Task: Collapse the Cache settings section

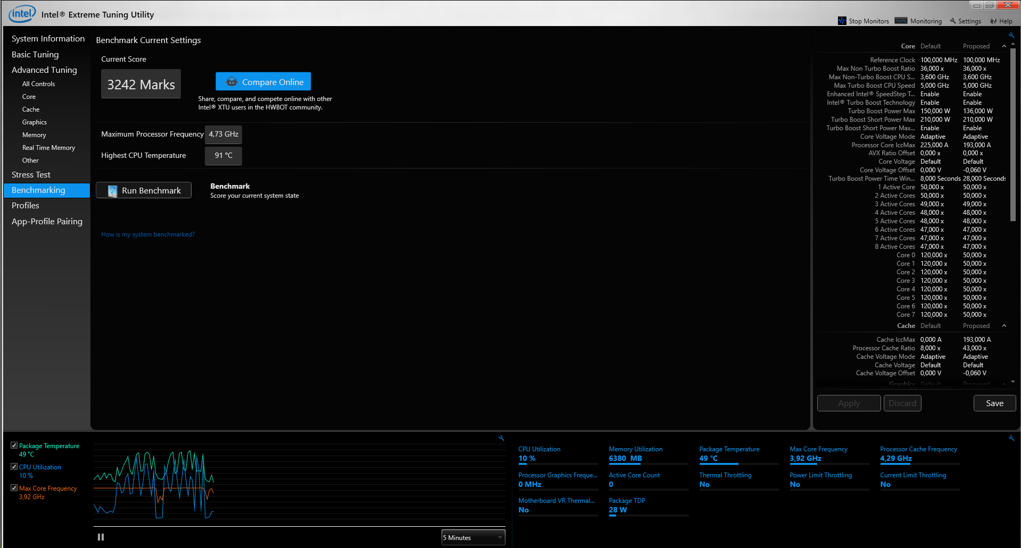Action: pos(1004,326)
